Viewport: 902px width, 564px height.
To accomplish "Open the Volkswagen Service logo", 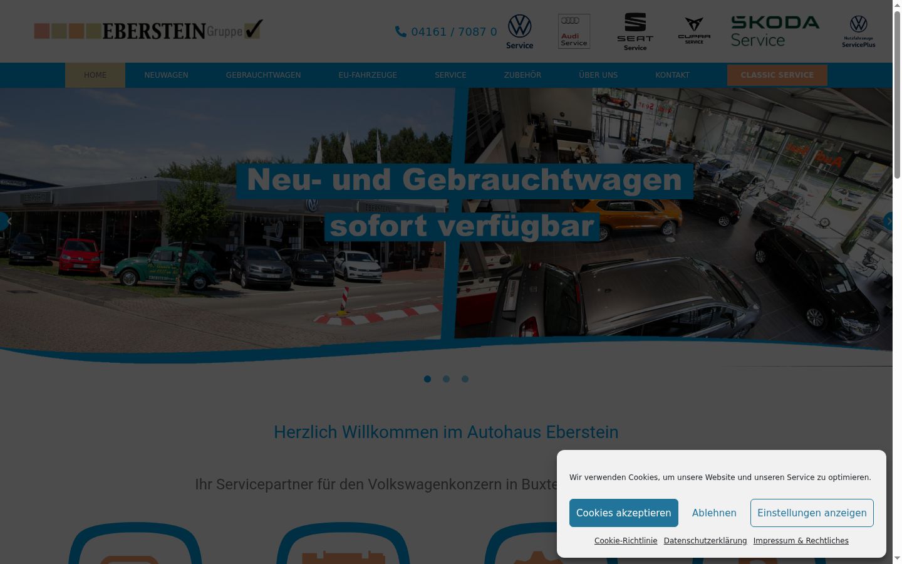I will 520,31.
